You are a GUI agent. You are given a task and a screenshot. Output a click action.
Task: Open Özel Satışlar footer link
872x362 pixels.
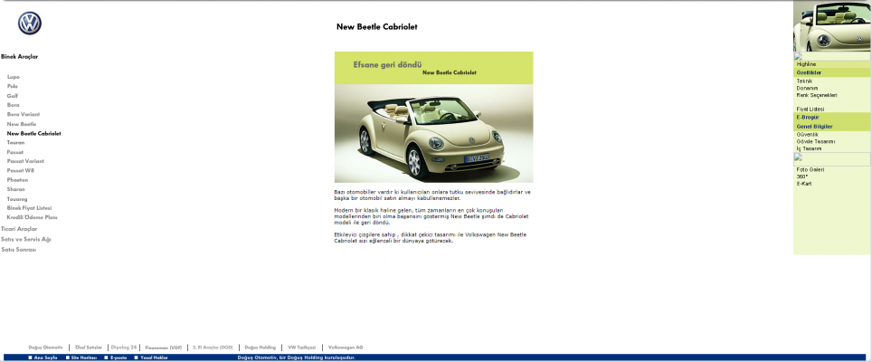tap(89, 348)
